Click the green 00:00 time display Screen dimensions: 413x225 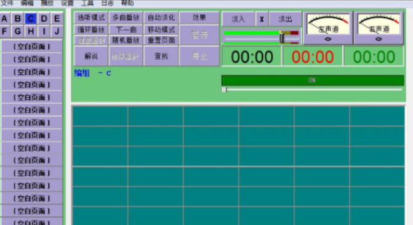pyautogui.click(x=374, y=57)
